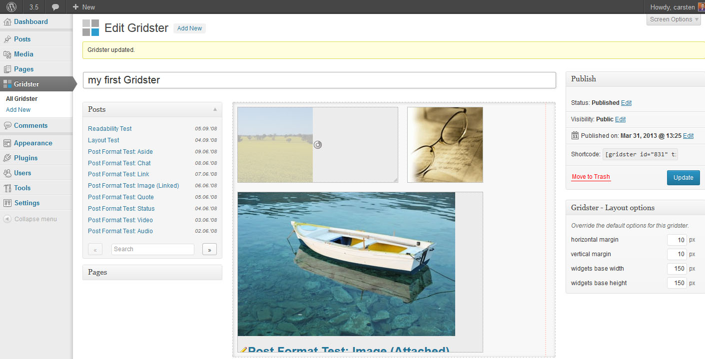Select Readability Test post
Screen dimensions: 705x359
click(110, 129)
